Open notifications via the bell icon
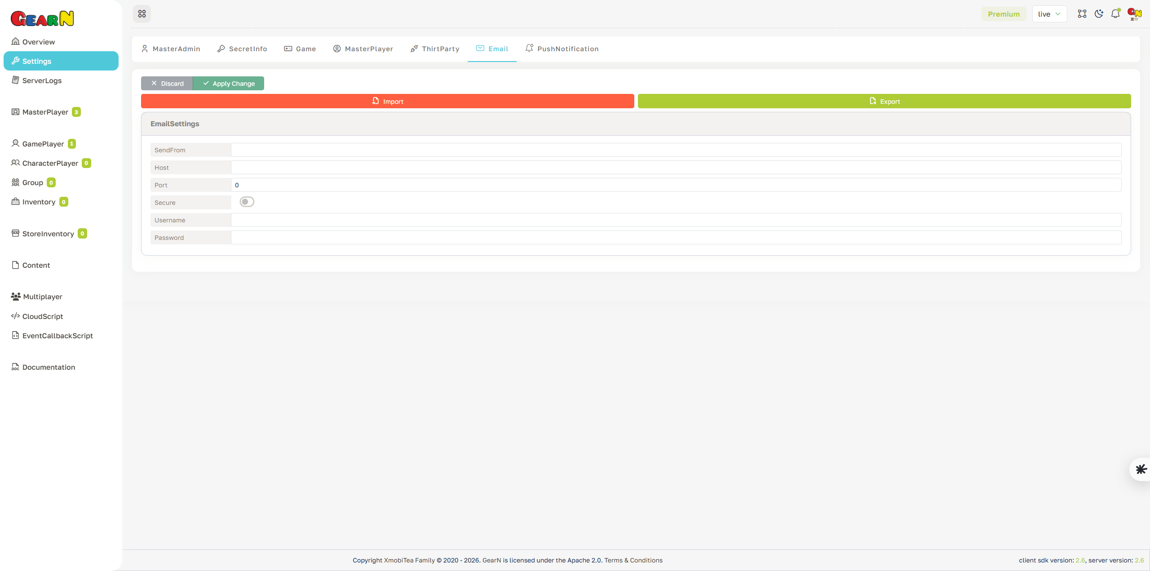The height and width of the screenshot is (571, 1150). click(x=1115, y=13)
